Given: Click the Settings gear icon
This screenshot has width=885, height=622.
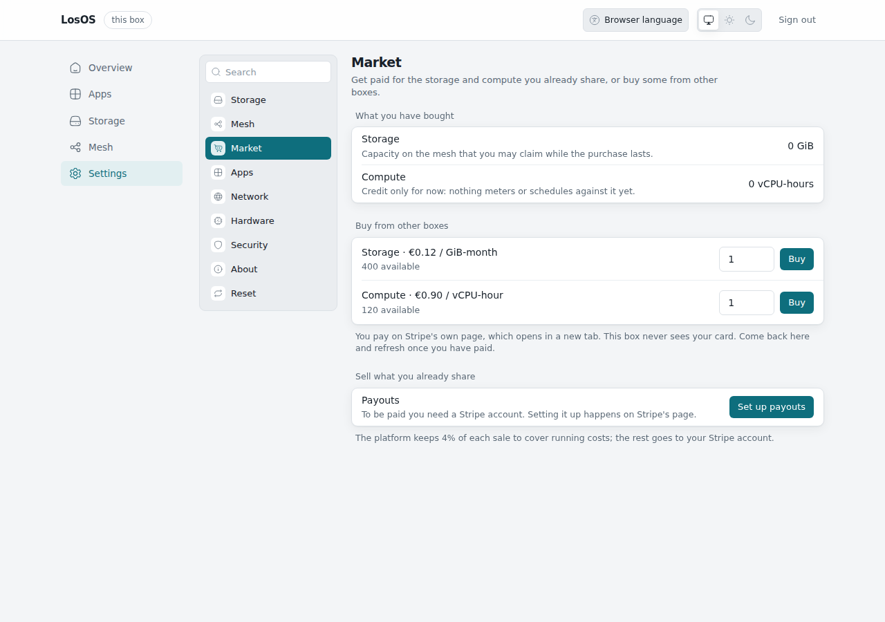Looking at the screenshot, I should click(x=75, y=173).
